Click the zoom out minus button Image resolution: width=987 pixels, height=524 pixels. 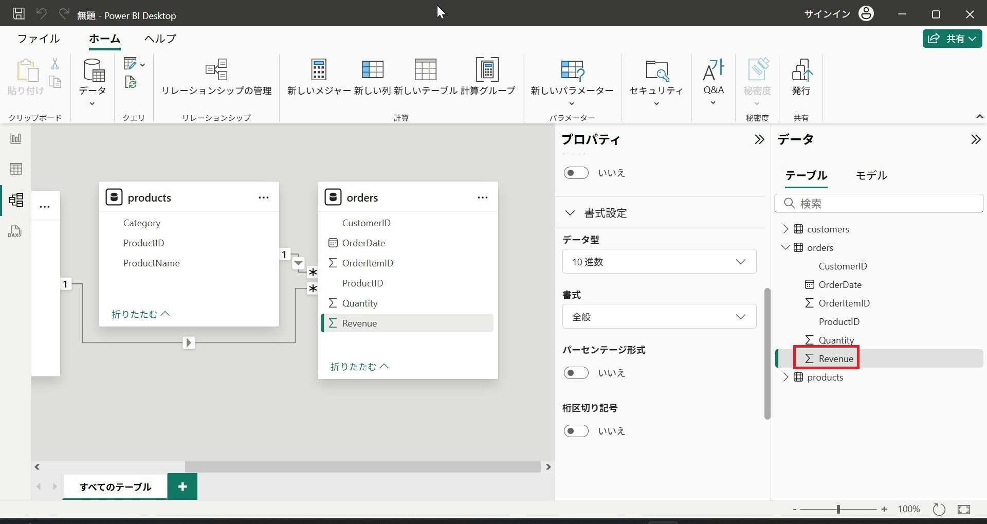tap(795, 509)
